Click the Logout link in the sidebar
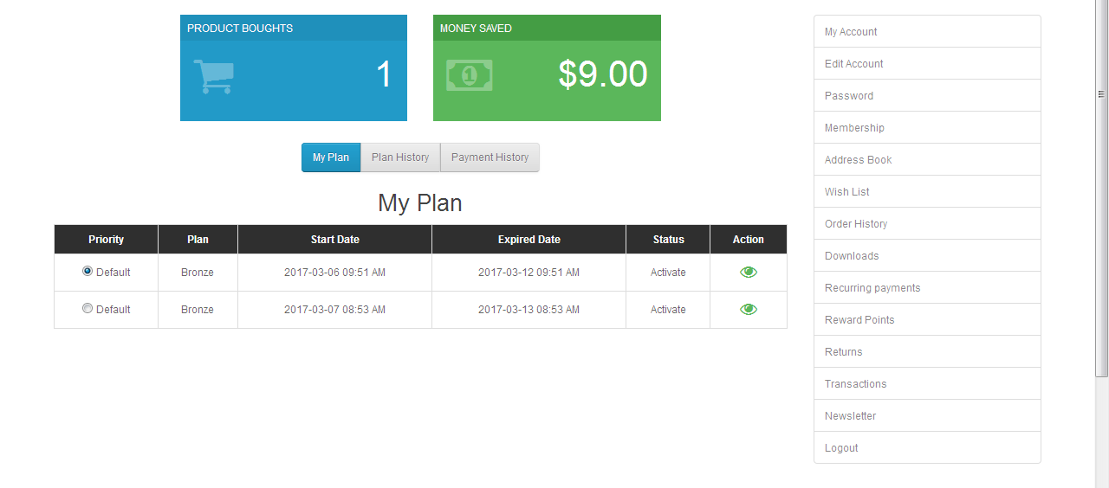The width and height of the screenshot is (1109, 488). pyautogui.click(x=841, y=448)
